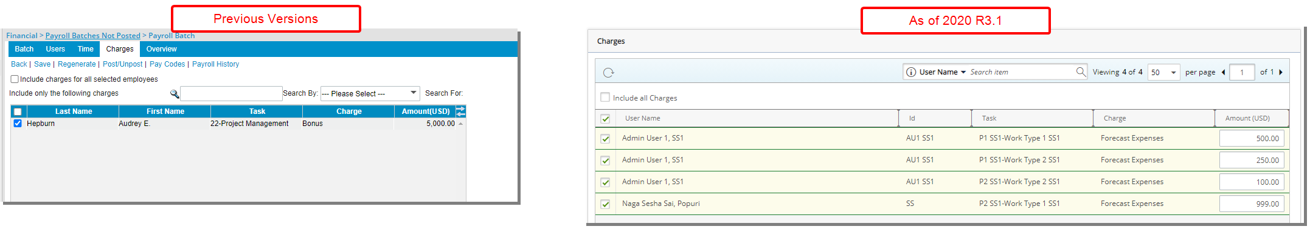Click the Regenerate link
The image size is (1310, 229).
coord(77,64)
